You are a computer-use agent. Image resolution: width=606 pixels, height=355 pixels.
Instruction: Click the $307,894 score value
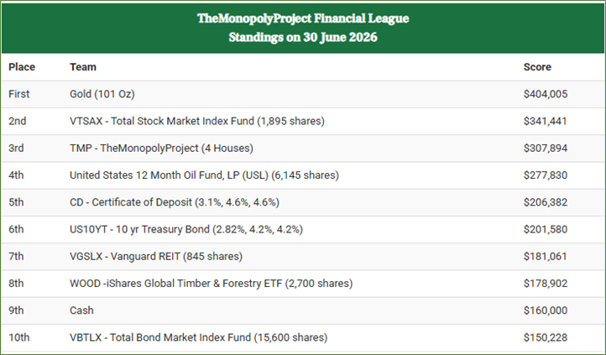[x=546, y=148]
